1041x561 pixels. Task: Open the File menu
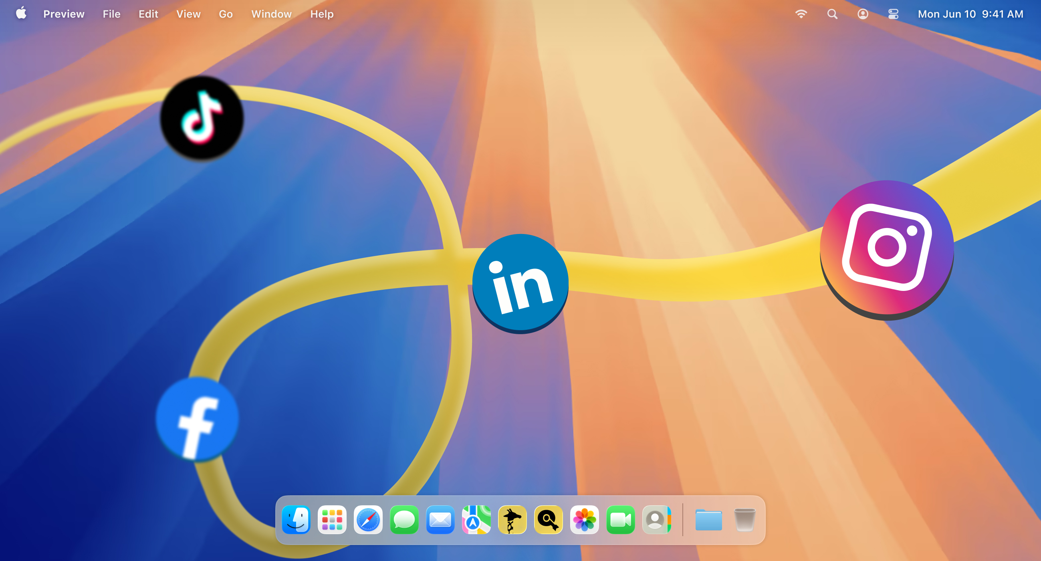pos(111,14)
